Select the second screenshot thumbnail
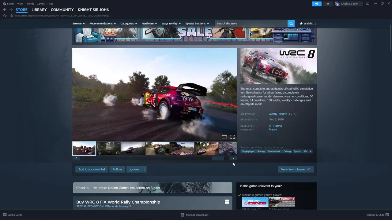Viewport: 392px width, 220px height. 108,148
